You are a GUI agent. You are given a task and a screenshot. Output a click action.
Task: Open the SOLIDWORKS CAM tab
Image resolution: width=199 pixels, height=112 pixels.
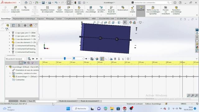(x=106, y=19)
